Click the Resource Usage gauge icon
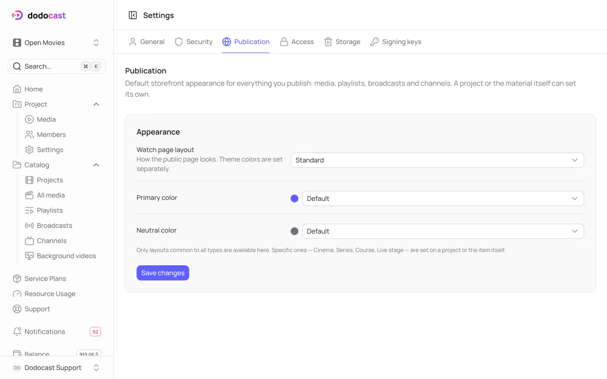The width and height of the screenshot is (607, 379). (17, 294)
